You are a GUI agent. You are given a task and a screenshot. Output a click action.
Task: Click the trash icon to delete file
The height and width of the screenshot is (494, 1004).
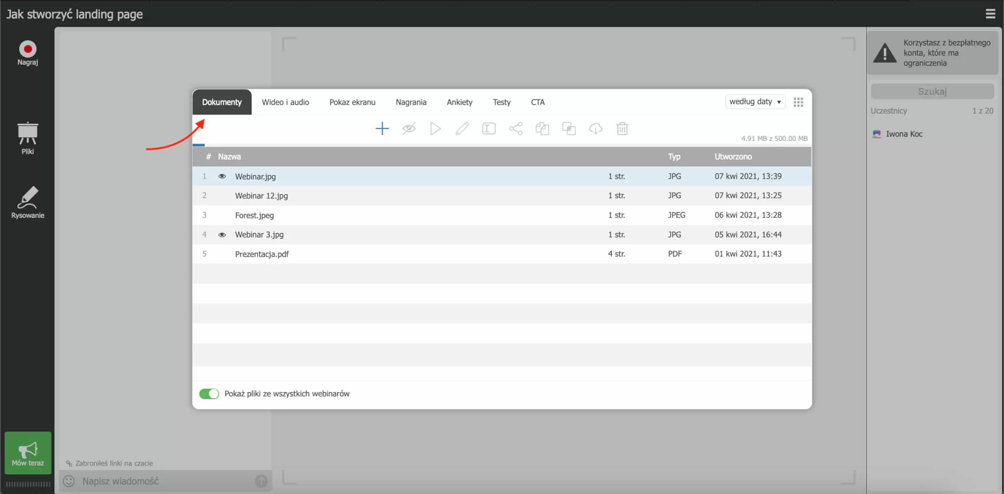click(x=622, y=129)
